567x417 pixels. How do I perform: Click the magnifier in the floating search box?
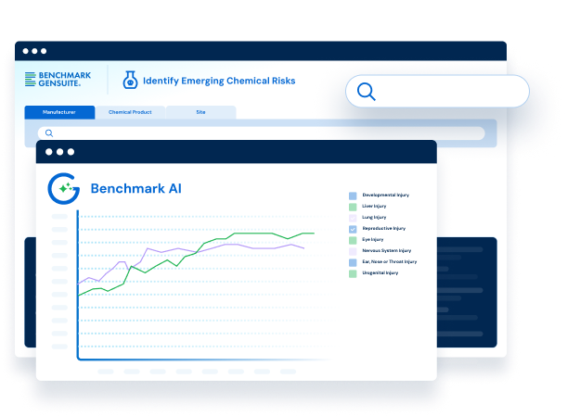tap(367, 92)
